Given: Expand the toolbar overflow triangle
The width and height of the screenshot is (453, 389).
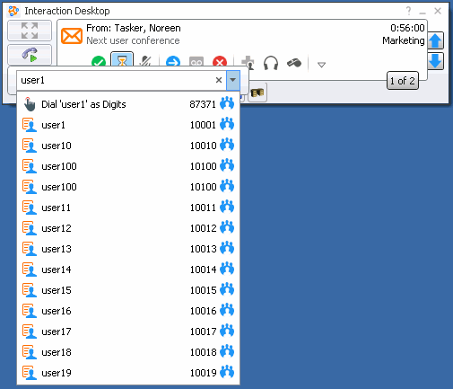Looking at the screenshot, I should click(321, 65).
